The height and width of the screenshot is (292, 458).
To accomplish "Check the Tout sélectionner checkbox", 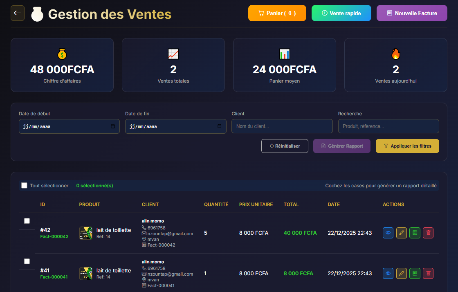I will (x=24, y=186).
